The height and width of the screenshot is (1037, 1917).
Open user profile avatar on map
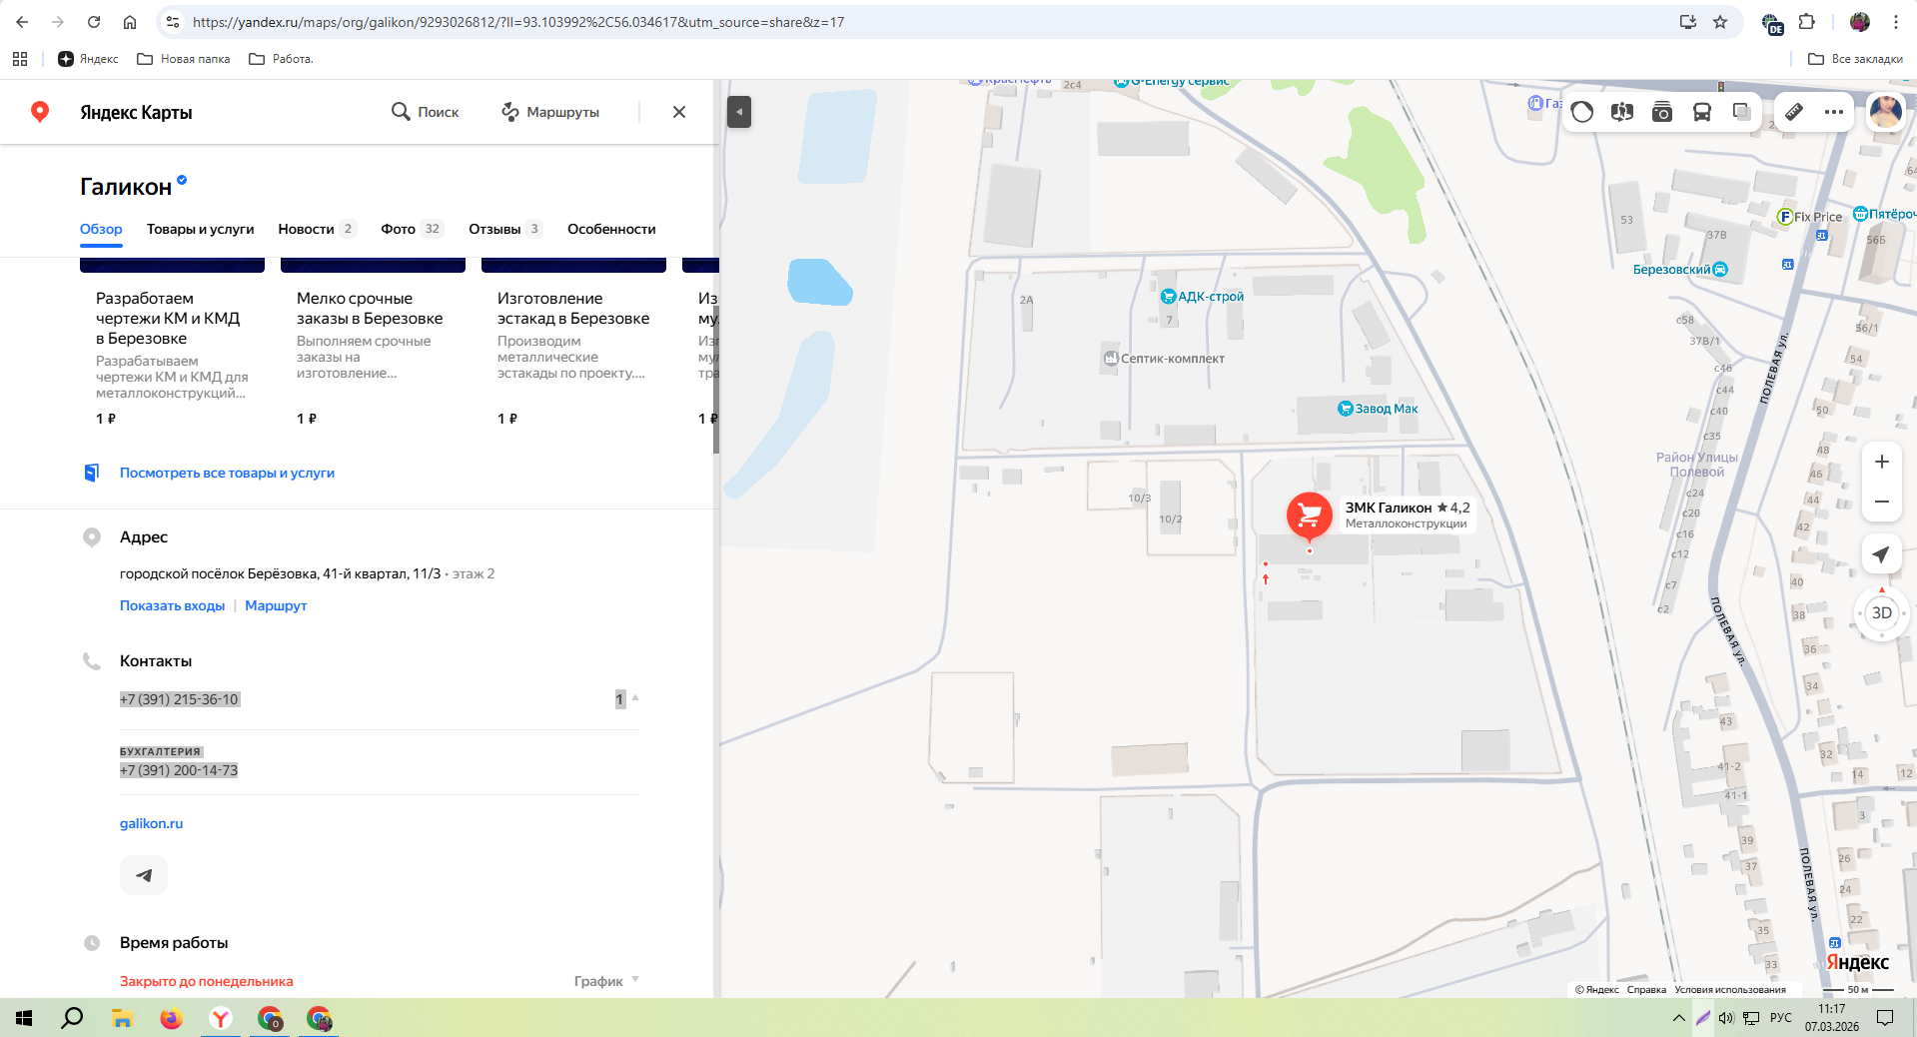1885,112
